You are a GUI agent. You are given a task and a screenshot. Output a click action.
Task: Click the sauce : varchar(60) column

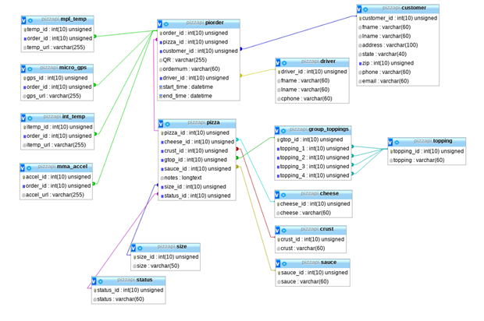pos(303,281)
